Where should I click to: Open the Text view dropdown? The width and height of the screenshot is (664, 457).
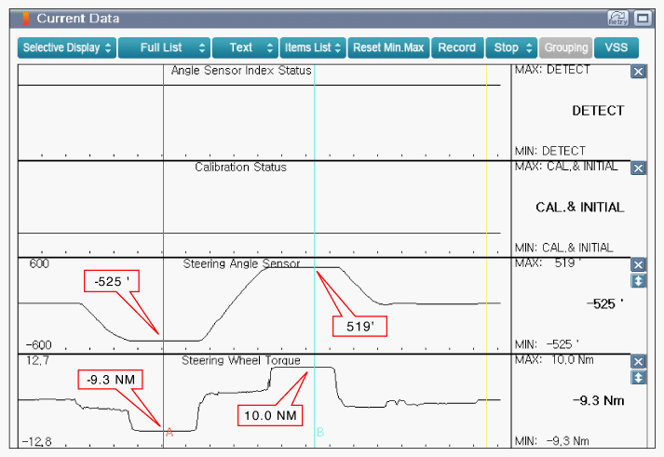point(245,47)
